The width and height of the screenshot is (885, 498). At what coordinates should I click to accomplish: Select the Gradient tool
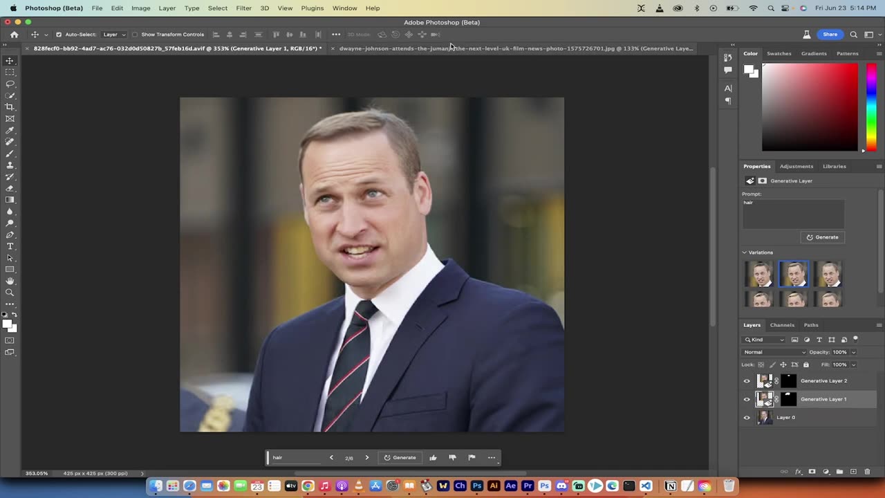coord(10,200)
